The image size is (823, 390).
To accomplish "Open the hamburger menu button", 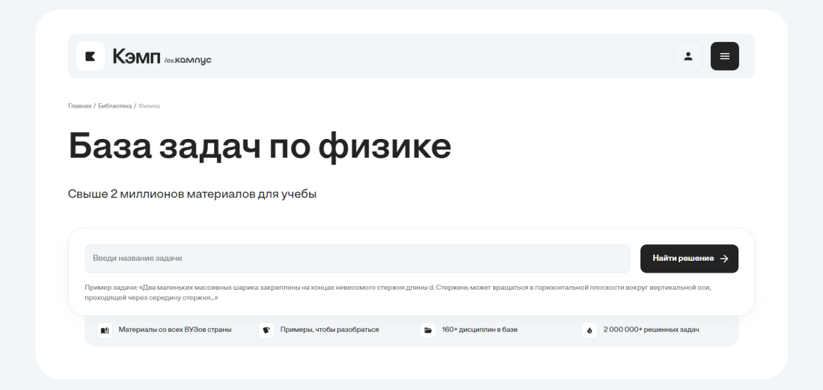I will (x=724, y=56).
